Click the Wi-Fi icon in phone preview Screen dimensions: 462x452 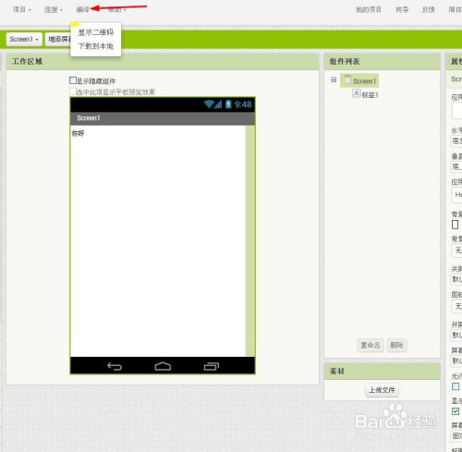click(209, 104)
